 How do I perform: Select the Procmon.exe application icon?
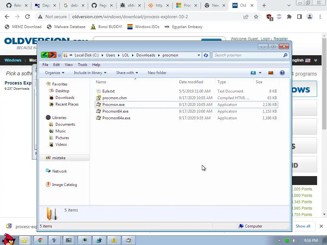[98, 104]
